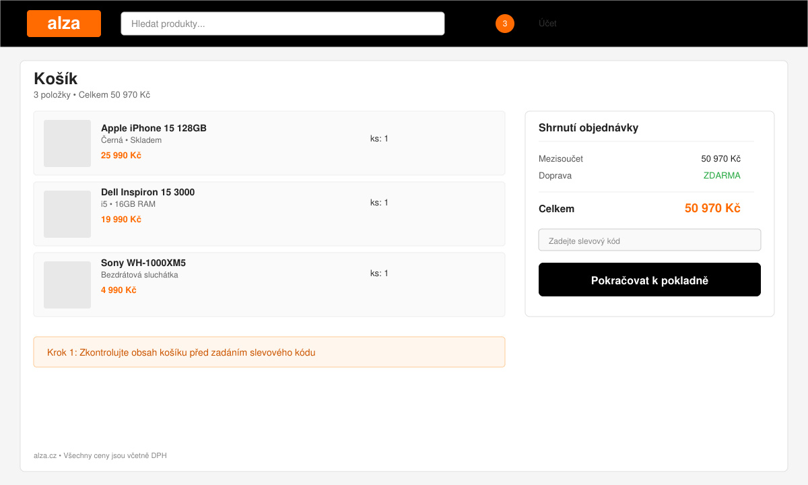Click the 3 položky cart subtitle
The width and height of the screenshot is (808, 485).
92,95
